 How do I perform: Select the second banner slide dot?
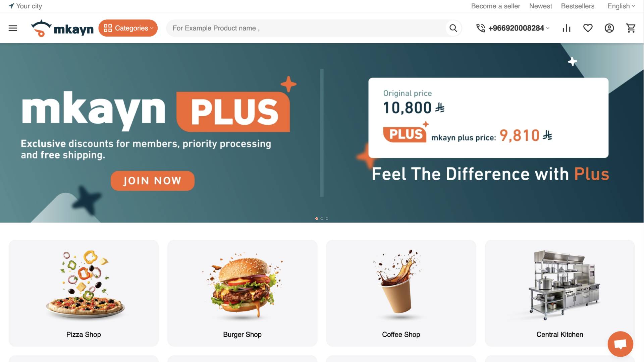pos(322,219)
